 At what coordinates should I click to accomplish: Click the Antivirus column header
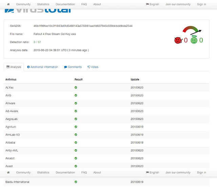point(11,79)
